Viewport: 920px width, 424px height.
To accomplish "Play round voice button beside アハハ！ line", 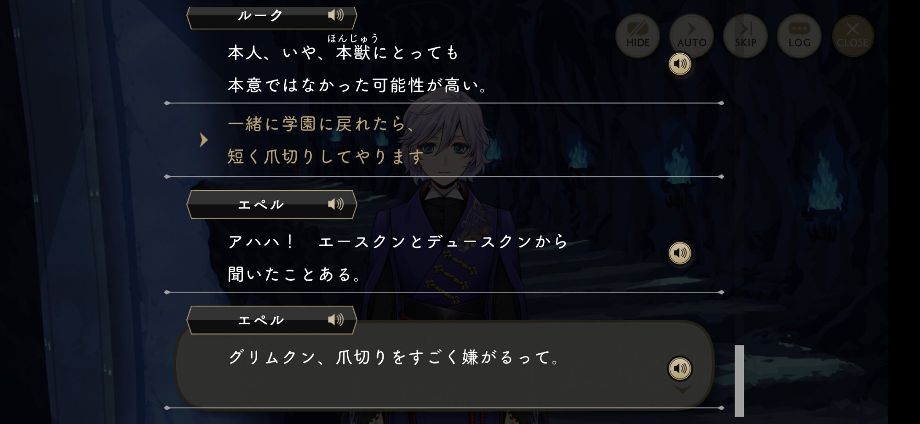I will 680,253.
